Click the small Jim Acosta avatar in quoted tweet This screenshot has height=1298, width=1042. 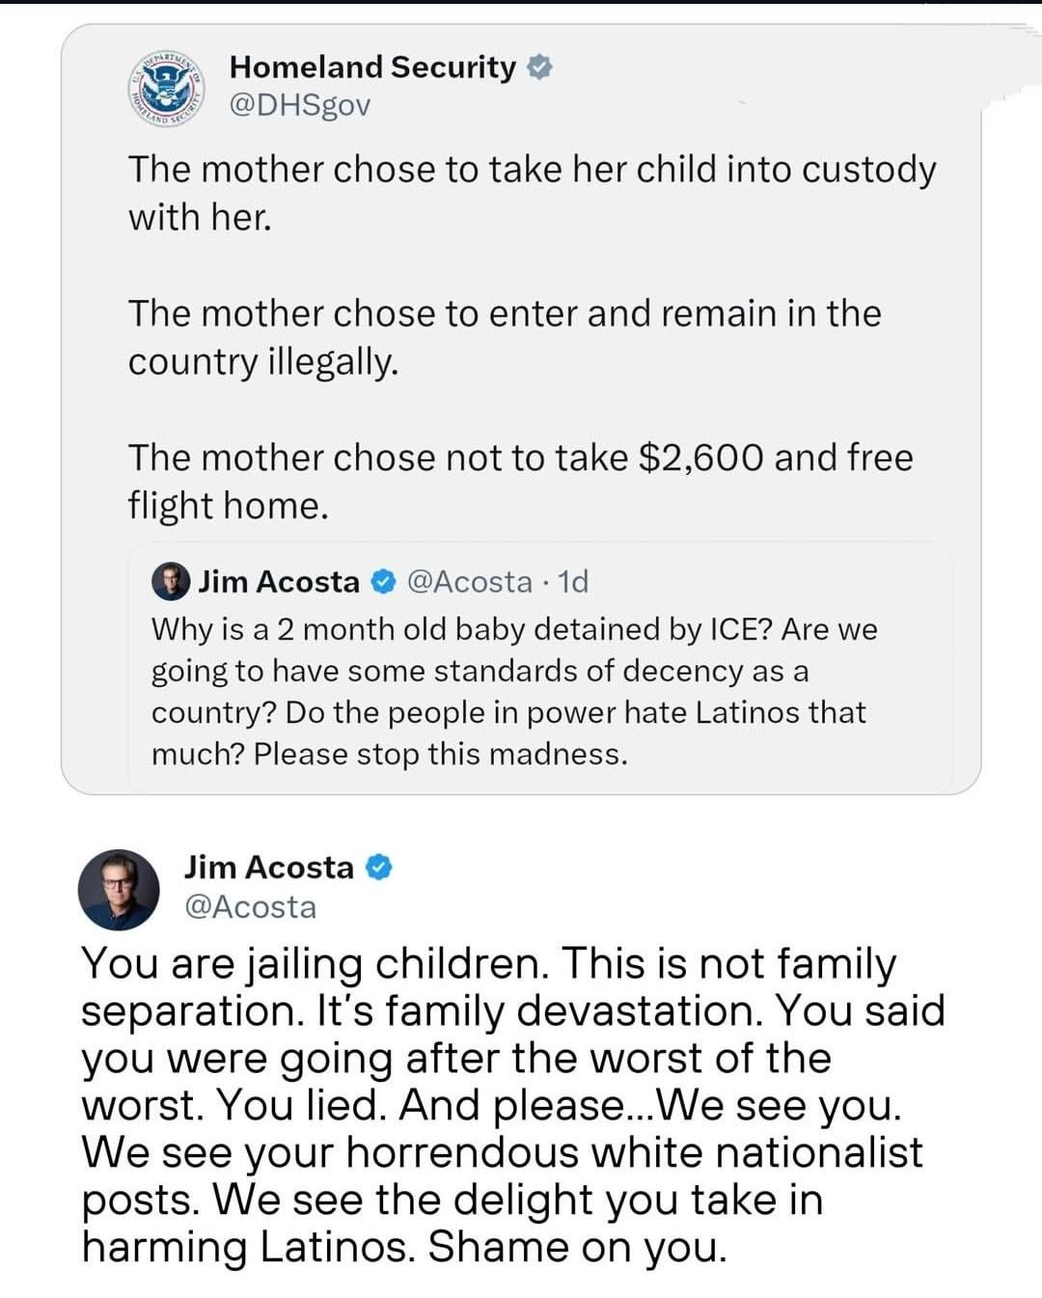pos(170,581)
